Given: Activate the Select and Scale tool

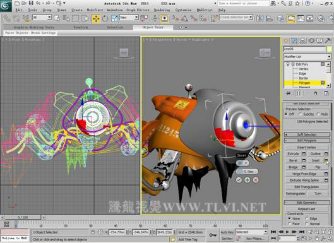Looking at the screenshot, I should [x=114, y=19].
